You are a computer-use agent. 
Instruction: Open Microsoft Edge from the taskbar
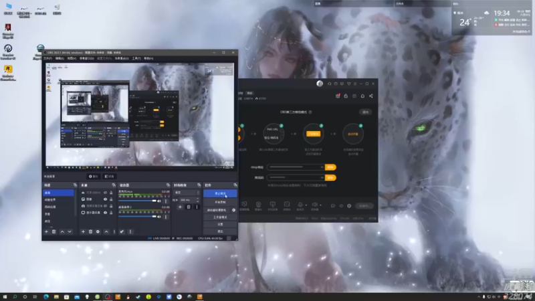coord(46,297)
